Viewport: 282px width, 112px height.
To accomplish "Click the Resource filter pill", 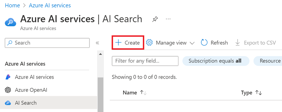I will [268, 61].
